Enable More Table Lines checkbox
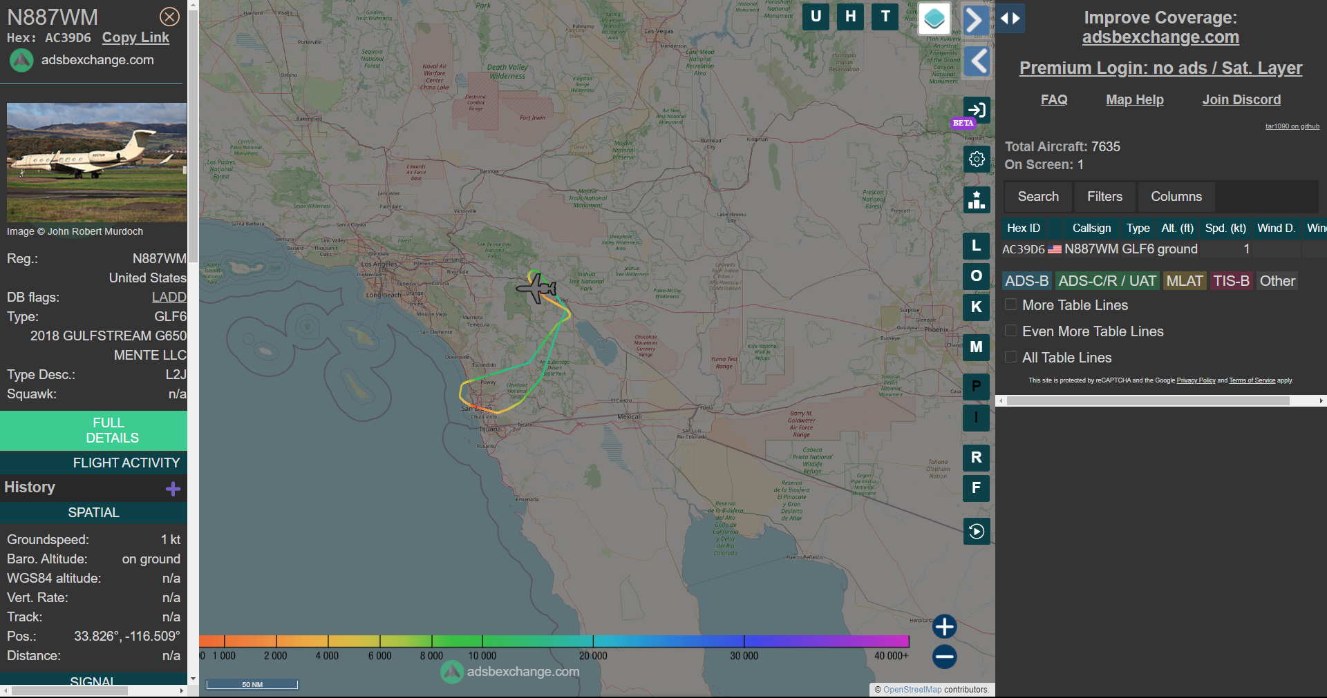Viewport: 1327px width, 698px height. tap(1010, 304)
